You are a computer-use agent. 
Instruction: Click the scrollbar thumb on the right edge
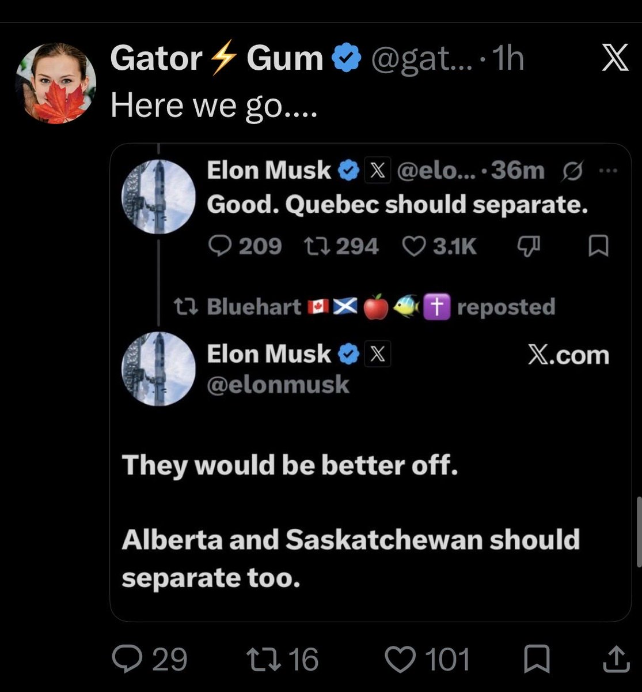coord(639,531)
